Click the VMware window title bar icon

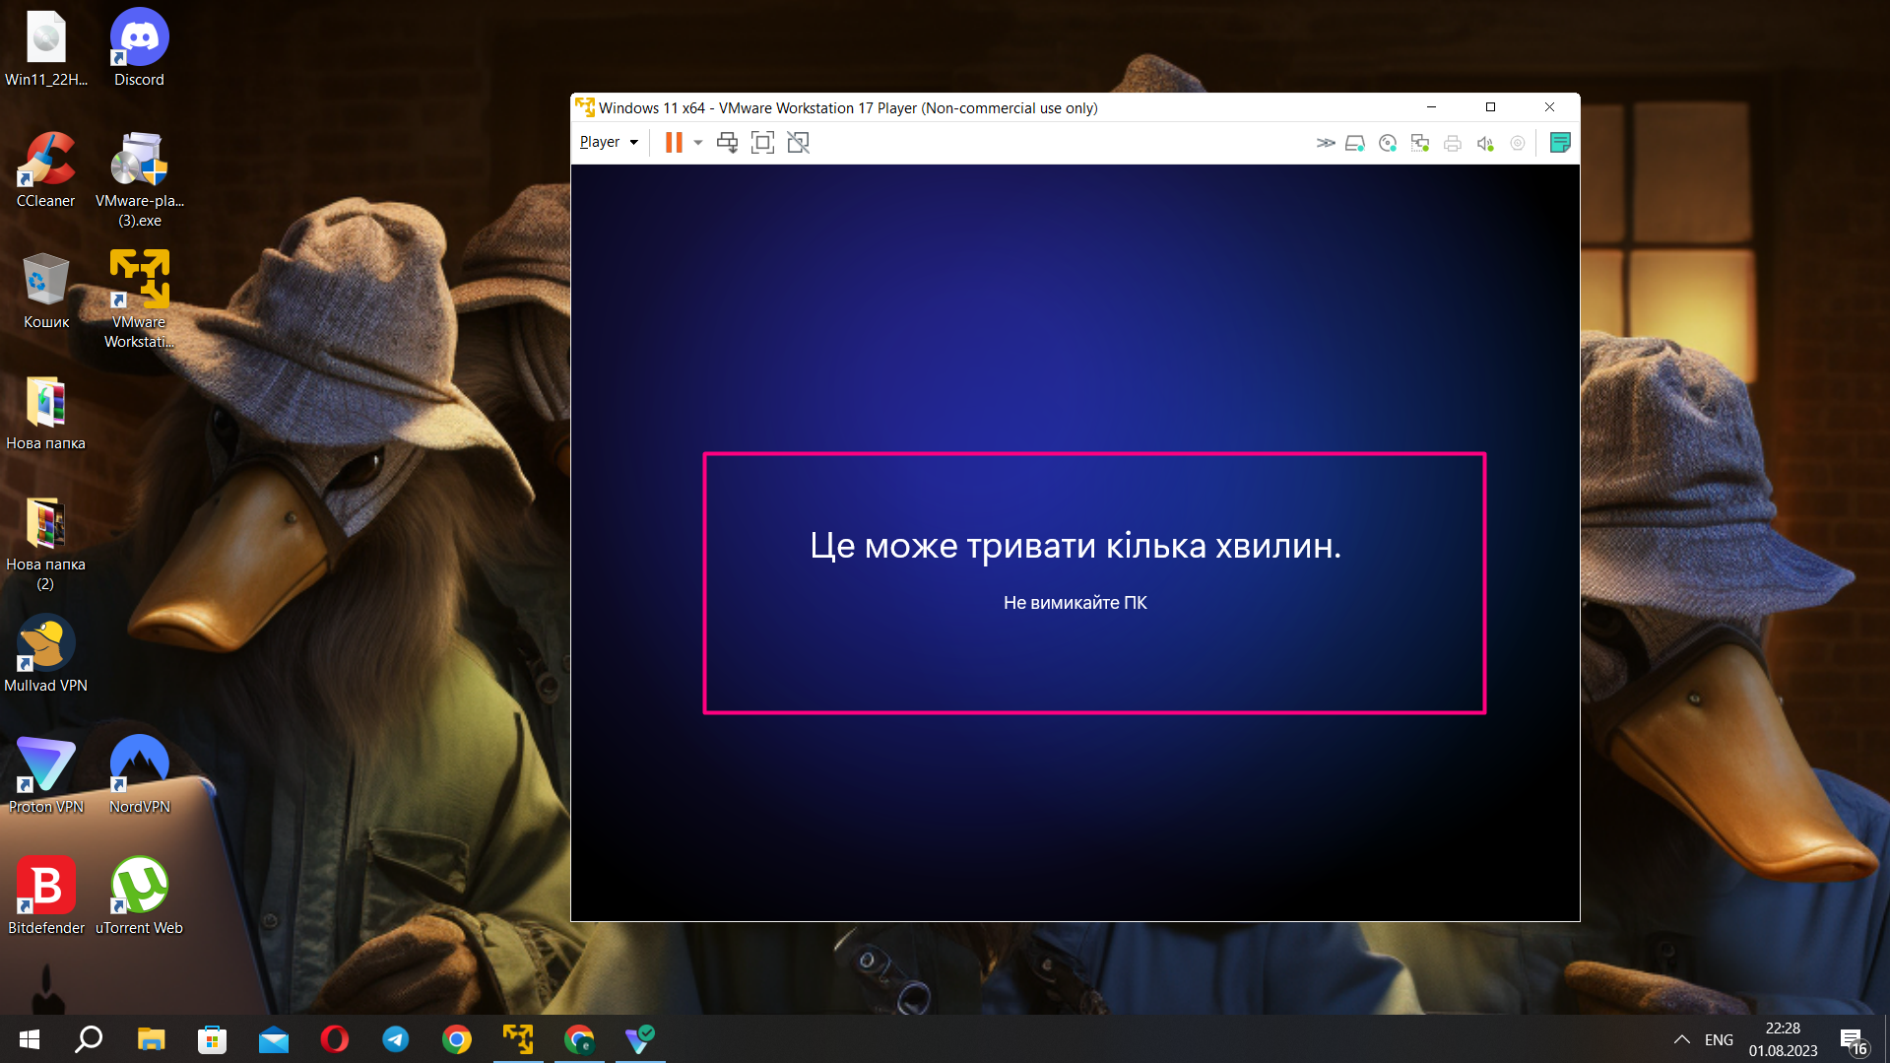[x=585, y=107]
